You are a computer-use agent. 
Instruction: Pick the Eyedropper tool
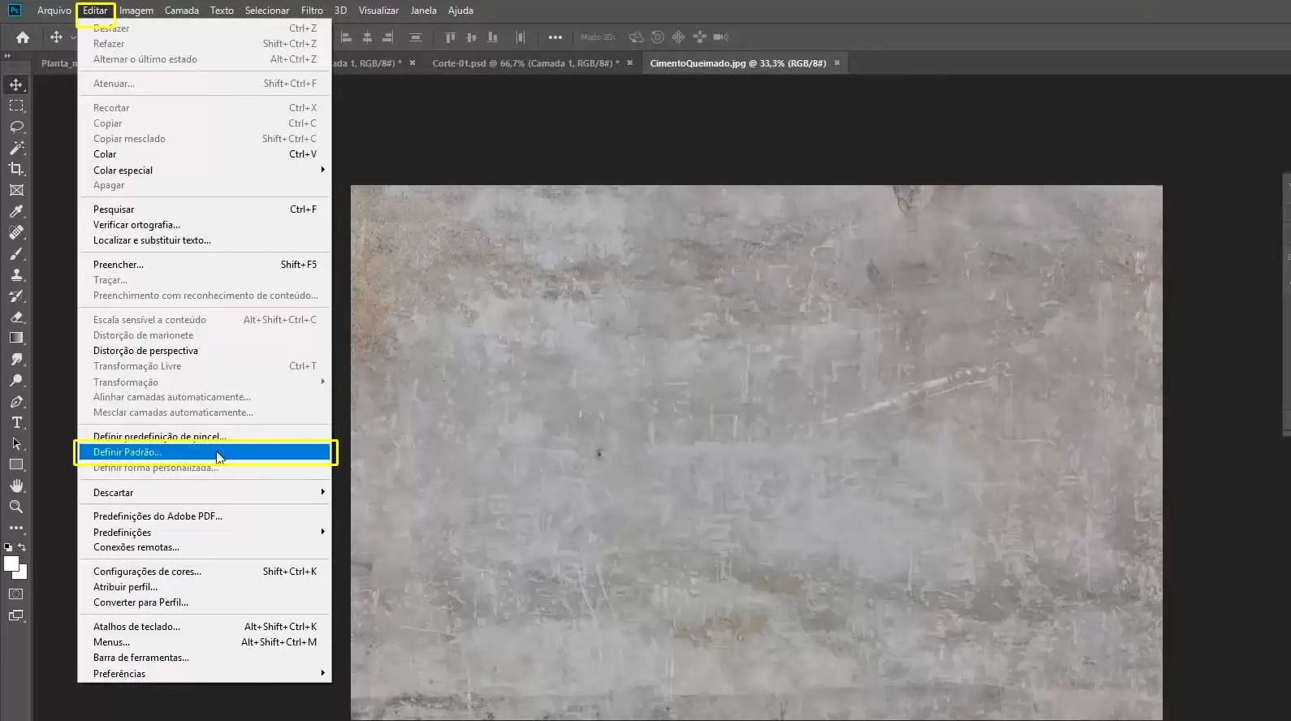pyautogui.click(x=16, y=211)
